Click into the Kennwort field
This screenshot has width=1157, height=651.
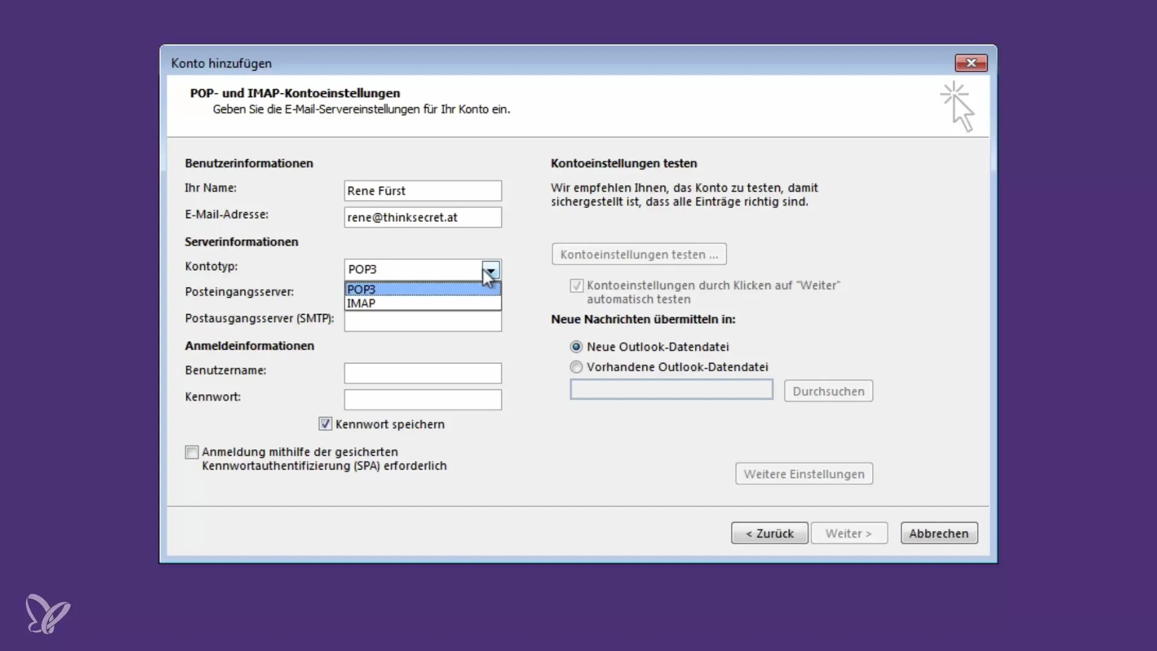[422, 400]
